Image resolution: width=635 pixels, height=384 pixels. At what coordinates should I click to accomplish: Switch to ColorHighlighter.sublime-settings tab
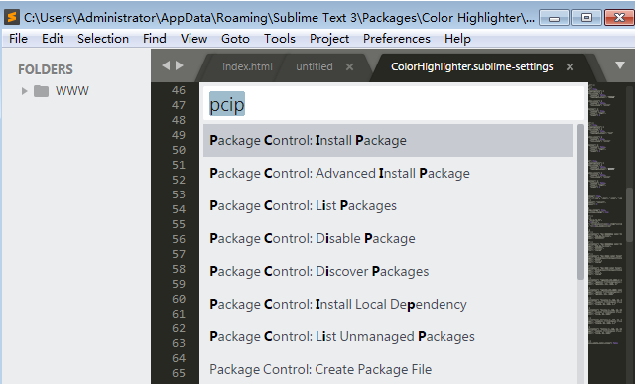[x=472, y=66]
